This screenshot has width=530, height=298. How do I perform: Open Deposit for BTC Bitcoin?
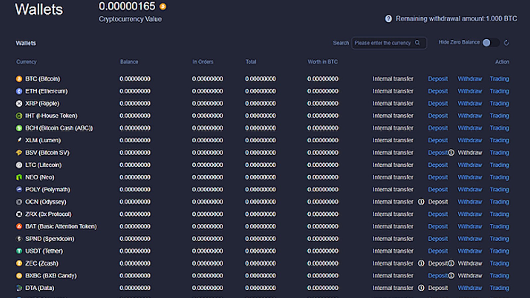438,79
